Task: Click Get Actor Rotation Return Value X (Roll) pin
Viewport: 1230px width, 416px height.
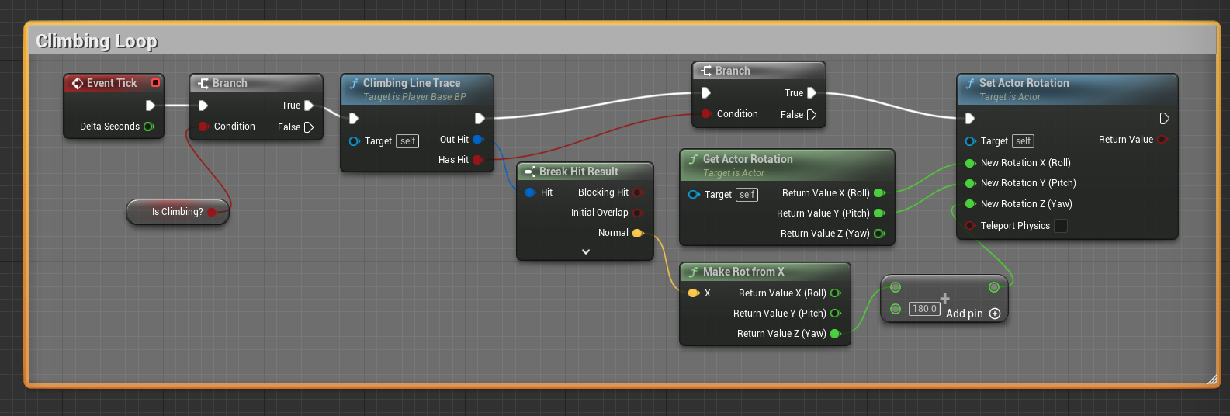Action: pyautogui.click(x=879, y=193)
